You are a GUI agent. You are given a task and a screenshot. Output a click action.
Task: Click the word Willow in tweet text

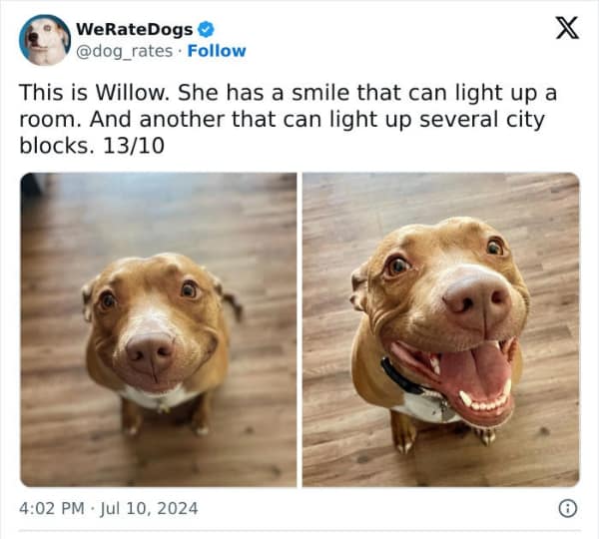click(132, 93)
